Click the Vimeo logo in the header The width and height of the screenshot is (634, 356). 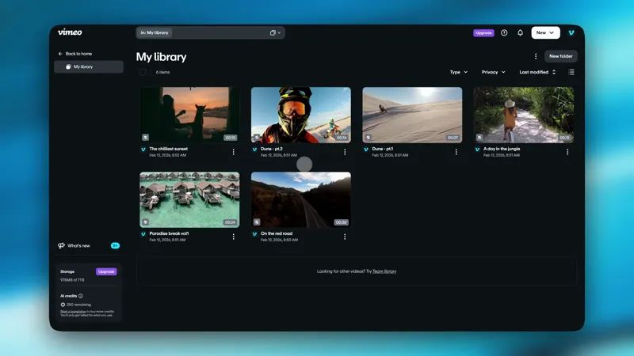[70, 32]
